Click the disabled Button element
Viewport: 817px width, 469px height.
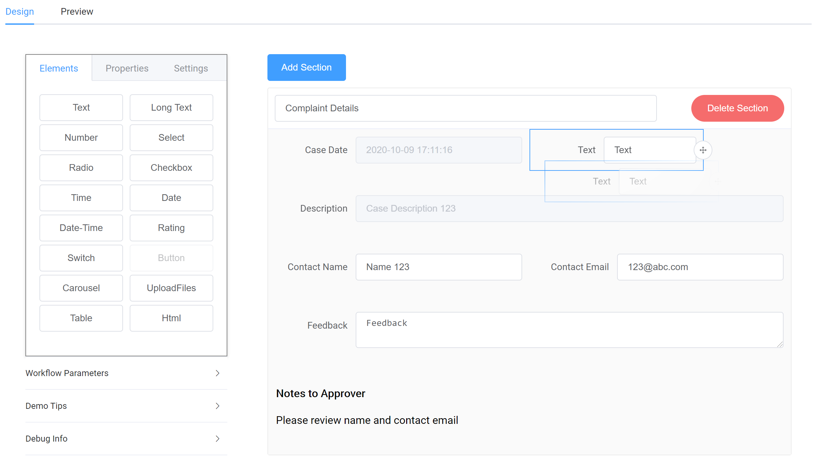171,258
